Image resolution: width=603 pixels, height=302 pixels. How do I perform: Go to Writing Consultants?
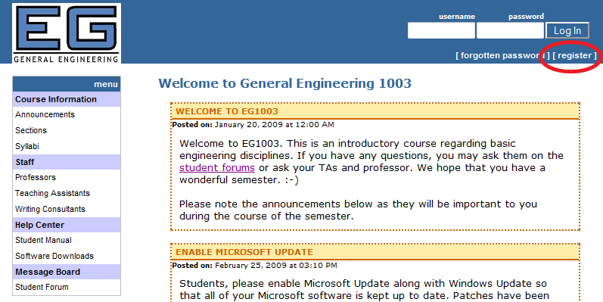click(x=50, y=209)
